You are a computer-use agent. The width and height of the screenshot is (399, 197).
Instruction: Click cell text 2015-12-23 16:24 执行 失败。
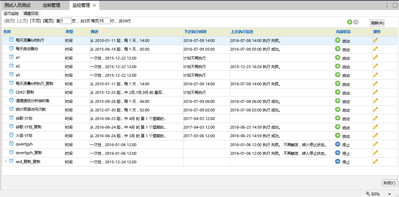tap(255, 67)
